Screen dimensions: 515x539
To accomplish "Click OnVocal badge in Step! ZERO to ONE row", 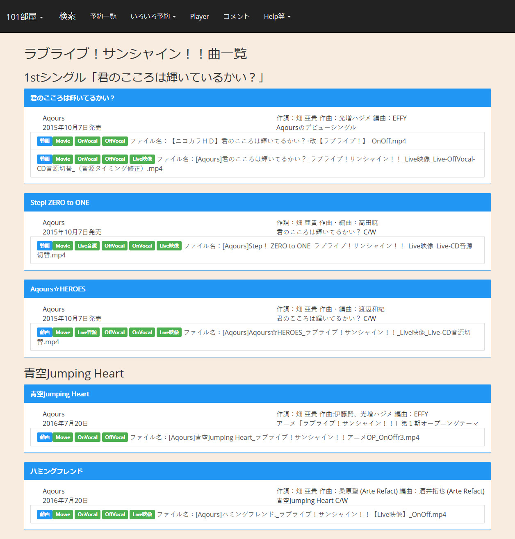I will (x=142, y=246).
